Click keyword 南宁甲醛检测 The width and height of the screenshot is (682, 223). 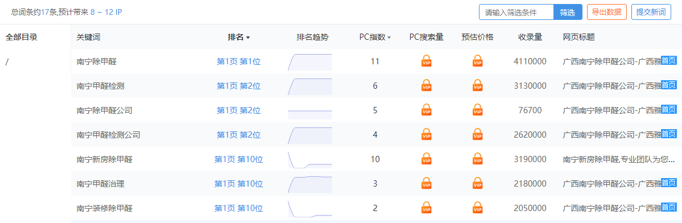click(x=101, y=86)
